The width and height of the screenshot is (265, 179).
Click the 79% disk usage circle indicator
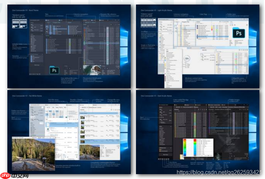pyautogui.click(x=188, y=58)
